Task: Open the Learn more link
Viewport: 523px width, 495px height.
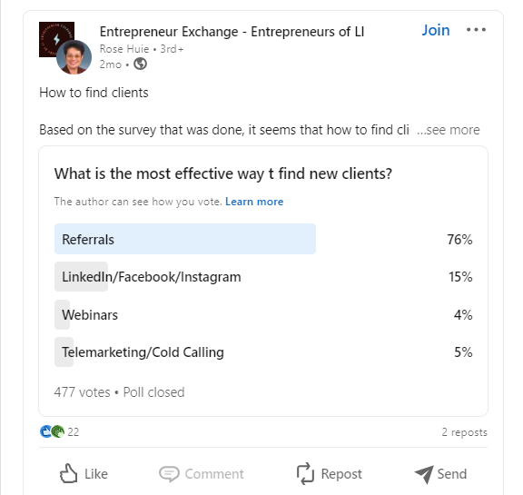Action: pyautogui.click(x=254, y=202)
